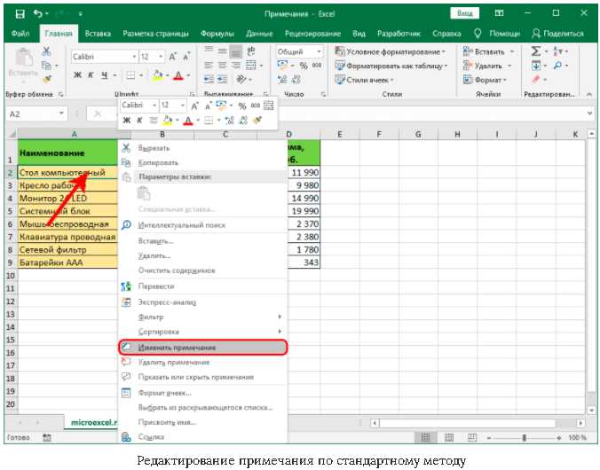The width and height of the screenshot is (600, 470).
Task: Switch to the Вставка ribbon tab
Action: (x=98, y=34)
